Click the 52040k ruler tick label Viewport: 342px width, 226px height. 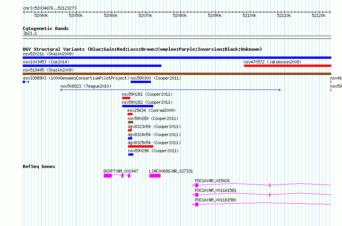[x=41, y=15]
